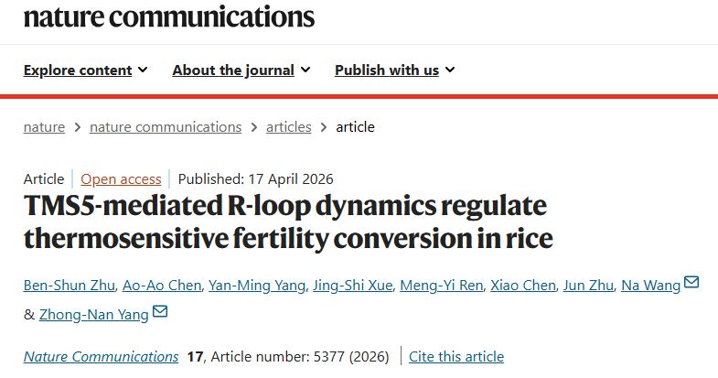This screenshot has height=378, width=718.
Task: Click the nature communications logo
Action: click(x=169, y=16)
